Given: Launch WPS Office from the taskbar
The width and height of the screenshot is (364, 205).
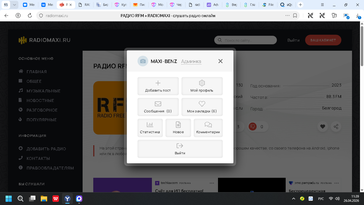Looking at the screenshot, I should coord(56,199).
